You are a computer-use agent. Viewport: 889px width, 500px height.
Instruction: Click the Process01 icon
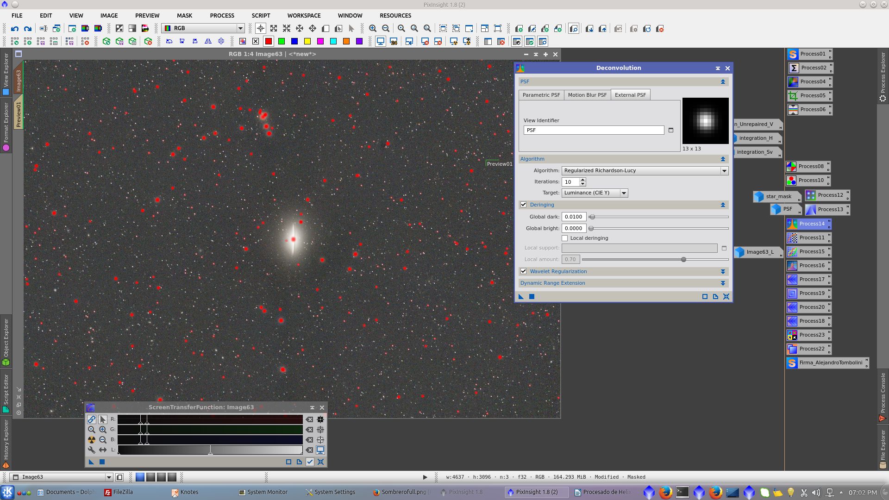coord(809,54)
